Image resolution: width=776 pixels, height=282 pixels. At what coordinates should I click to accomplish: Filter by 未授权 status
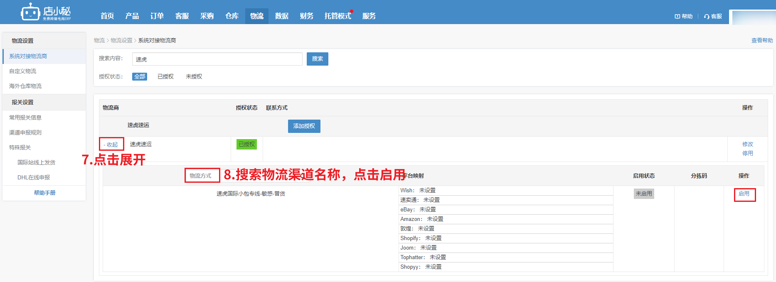[x=194, y=76]
